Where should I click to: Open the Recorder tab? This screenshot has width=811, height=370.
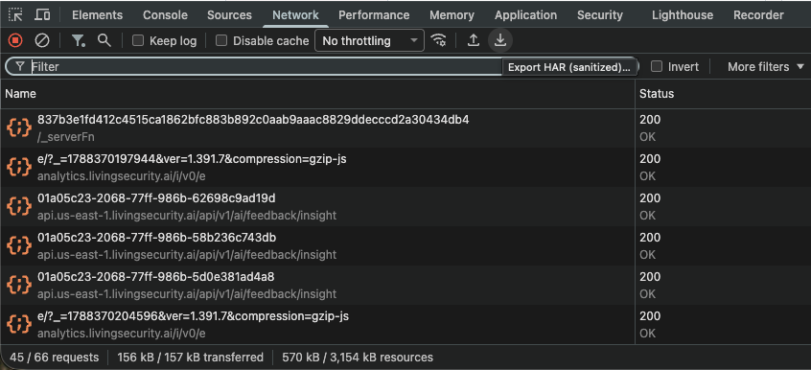pos(758,15)
